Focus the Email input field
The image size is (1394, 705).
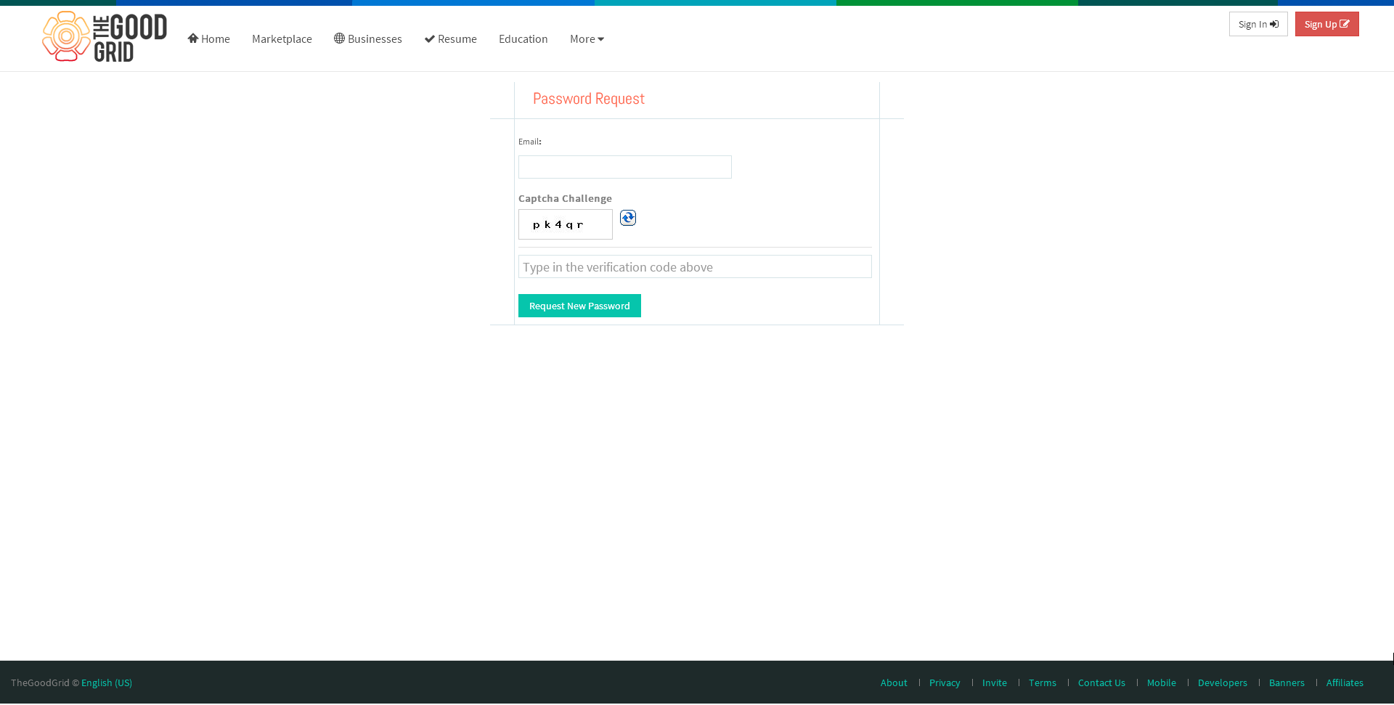click(625, 167)
